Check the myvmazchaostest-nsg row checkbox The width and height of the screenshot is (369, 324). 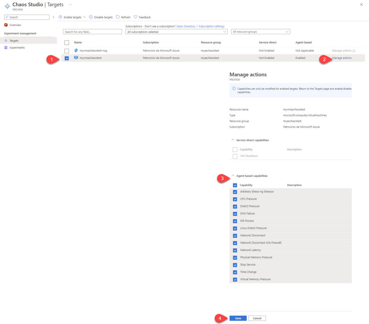tap(67, 51)
